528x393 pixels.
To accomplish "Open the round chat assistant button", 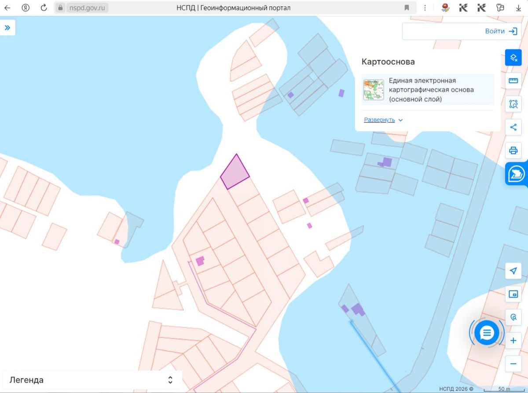I will click(487, 333).
